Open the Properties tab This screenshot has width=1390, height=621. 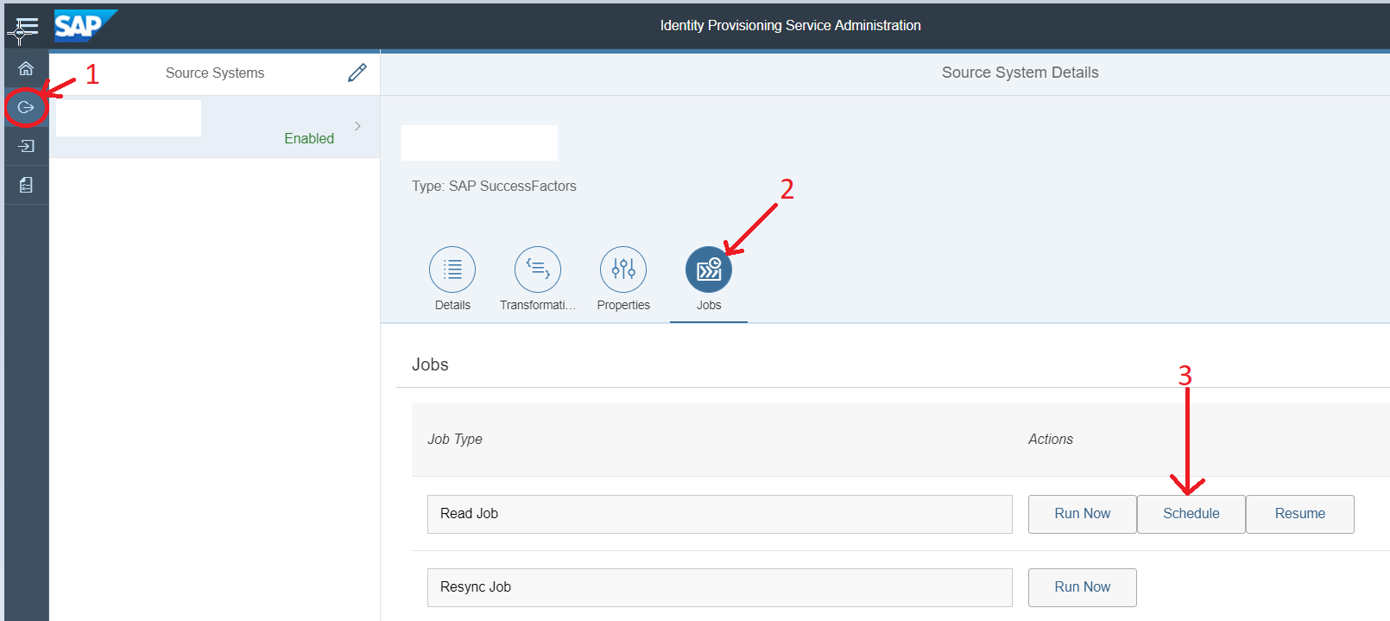pos(623,279)
